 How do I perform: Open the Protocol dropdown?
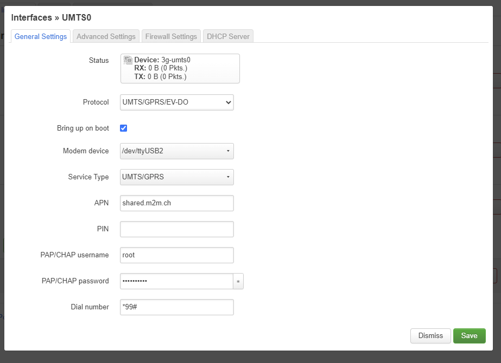(x=177, y=102)
